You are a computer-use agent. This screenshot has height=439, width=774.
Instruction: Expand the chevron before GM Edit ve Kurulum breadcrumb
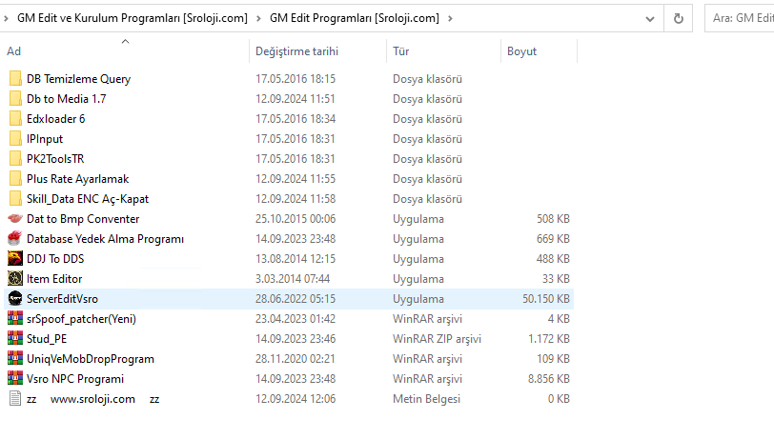(6, 19)
